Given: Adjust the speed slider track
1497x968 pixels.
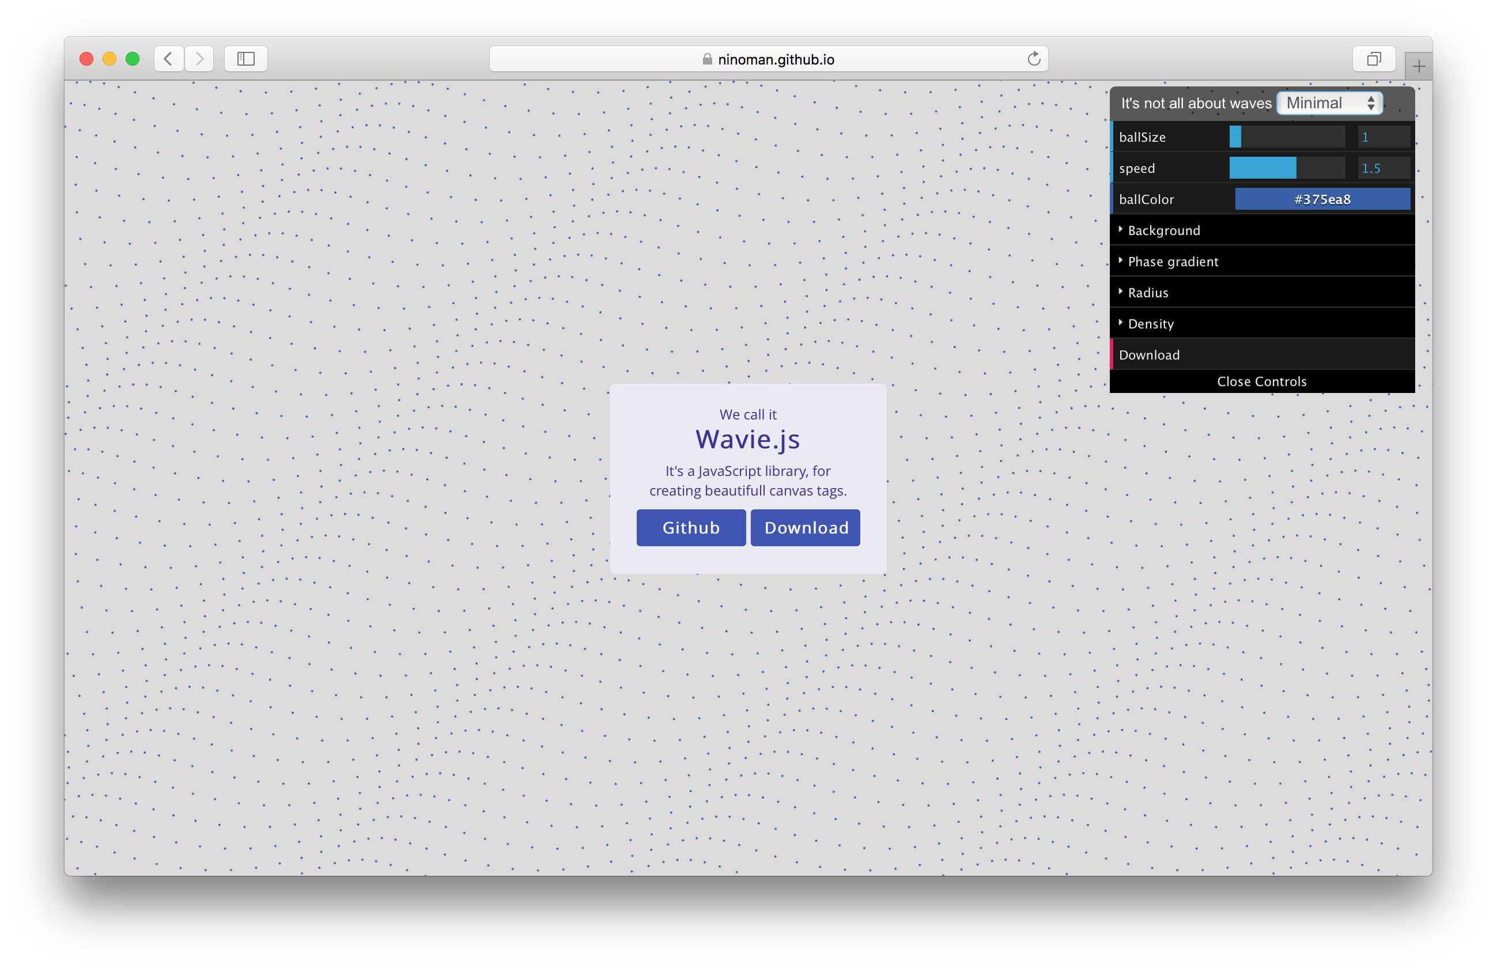Looking at the screenshot, I should [x=1287, y=168].
